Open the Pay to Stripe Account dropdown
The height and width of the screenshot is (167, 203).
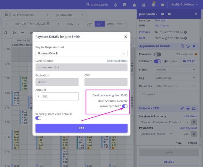[81, 53]
